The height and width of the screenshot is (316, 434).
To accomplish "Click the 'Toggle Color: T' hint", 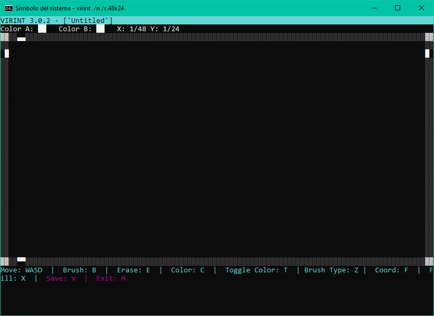I will [257, 270].
